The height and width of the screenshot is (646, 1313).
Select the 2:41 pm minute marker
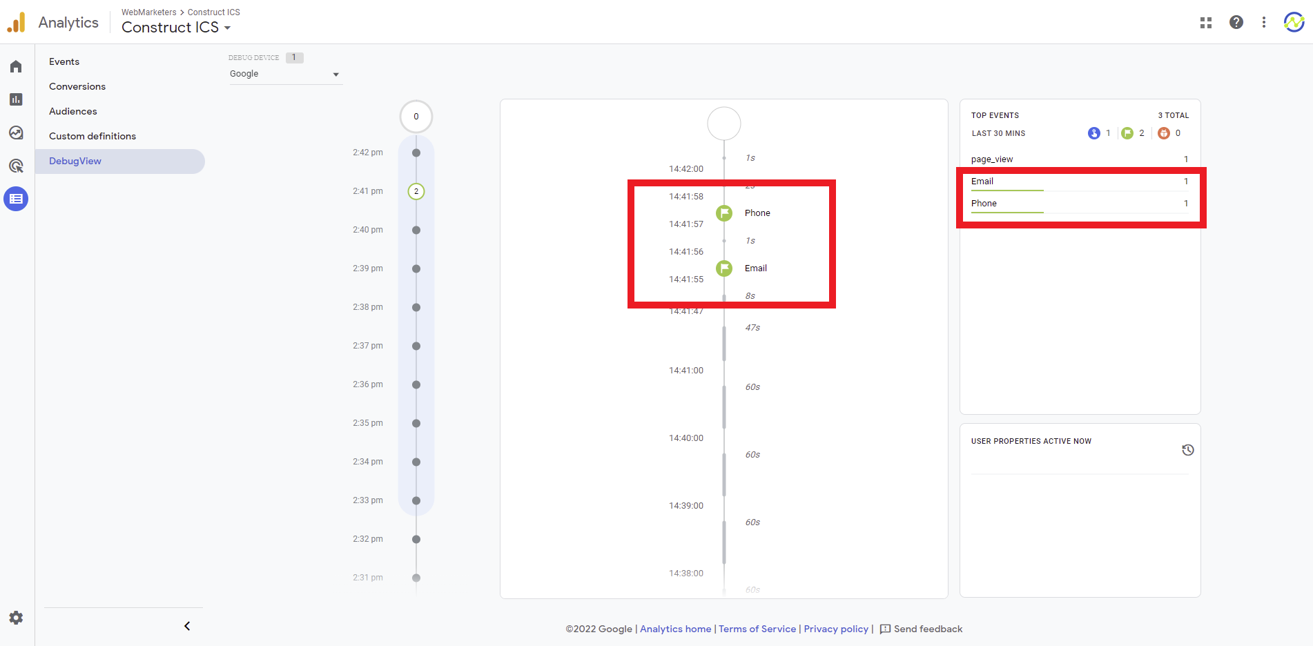(x=416, y=191)
